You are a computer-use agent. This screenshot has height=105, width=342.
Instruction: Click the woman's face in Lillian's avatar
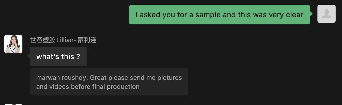click(x=13, y=41)
